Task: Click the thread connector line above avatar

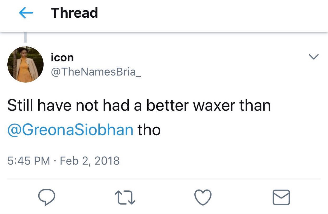Action: coord(26,37)
